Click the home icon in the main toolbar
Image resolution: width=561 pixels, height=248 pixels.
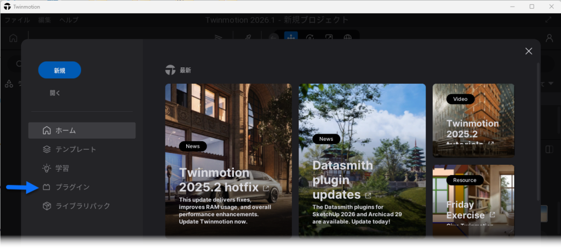coord(13,38)
